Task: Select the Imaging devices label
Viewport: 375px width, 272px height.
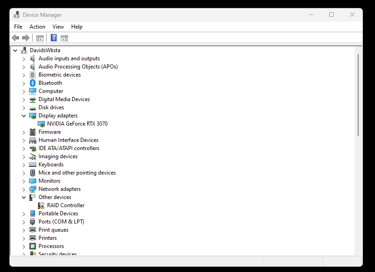Action: (58, 156)
